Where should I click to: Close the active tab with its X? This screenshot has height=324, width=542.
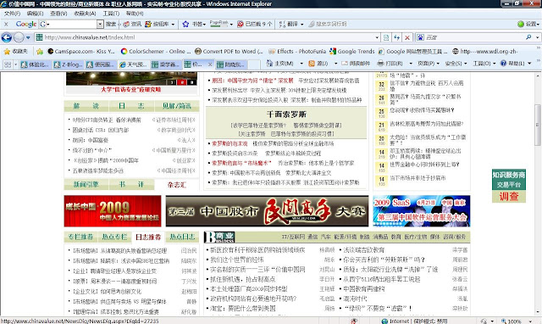(209, 64)
